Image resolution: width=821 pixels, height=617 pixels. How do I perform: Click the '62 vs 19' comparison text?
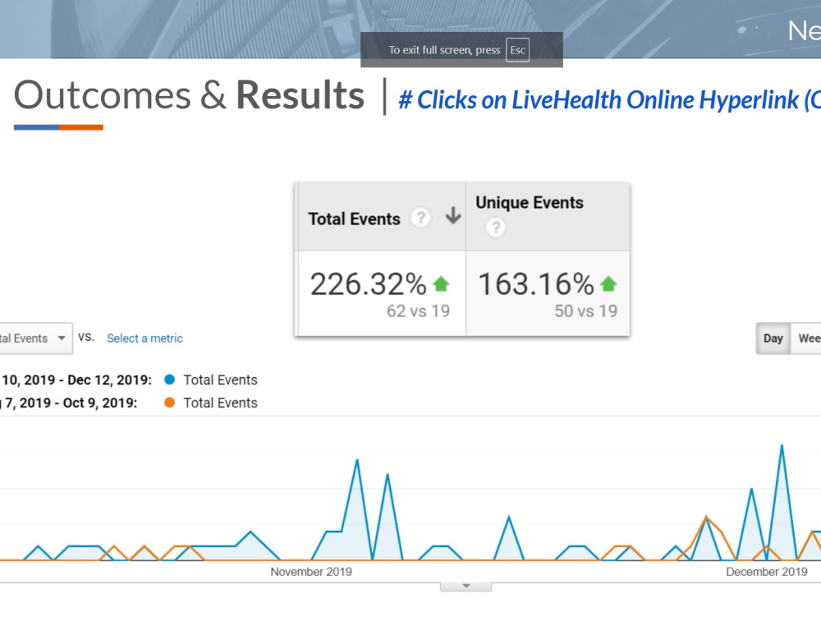click(419, 311)
